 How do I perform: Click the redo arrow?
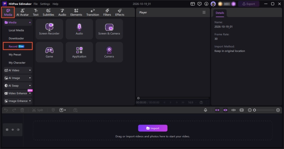pyautogui.click(x=14, y=110)
